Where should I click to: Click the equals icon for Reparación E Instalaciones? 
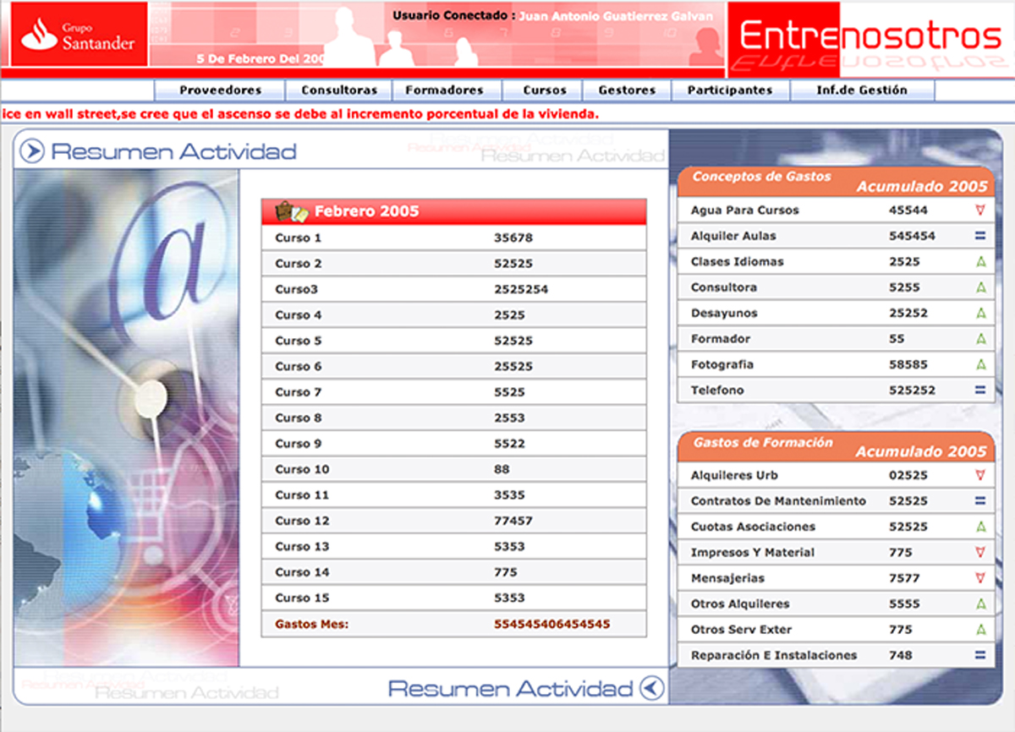tap(980, 655)
